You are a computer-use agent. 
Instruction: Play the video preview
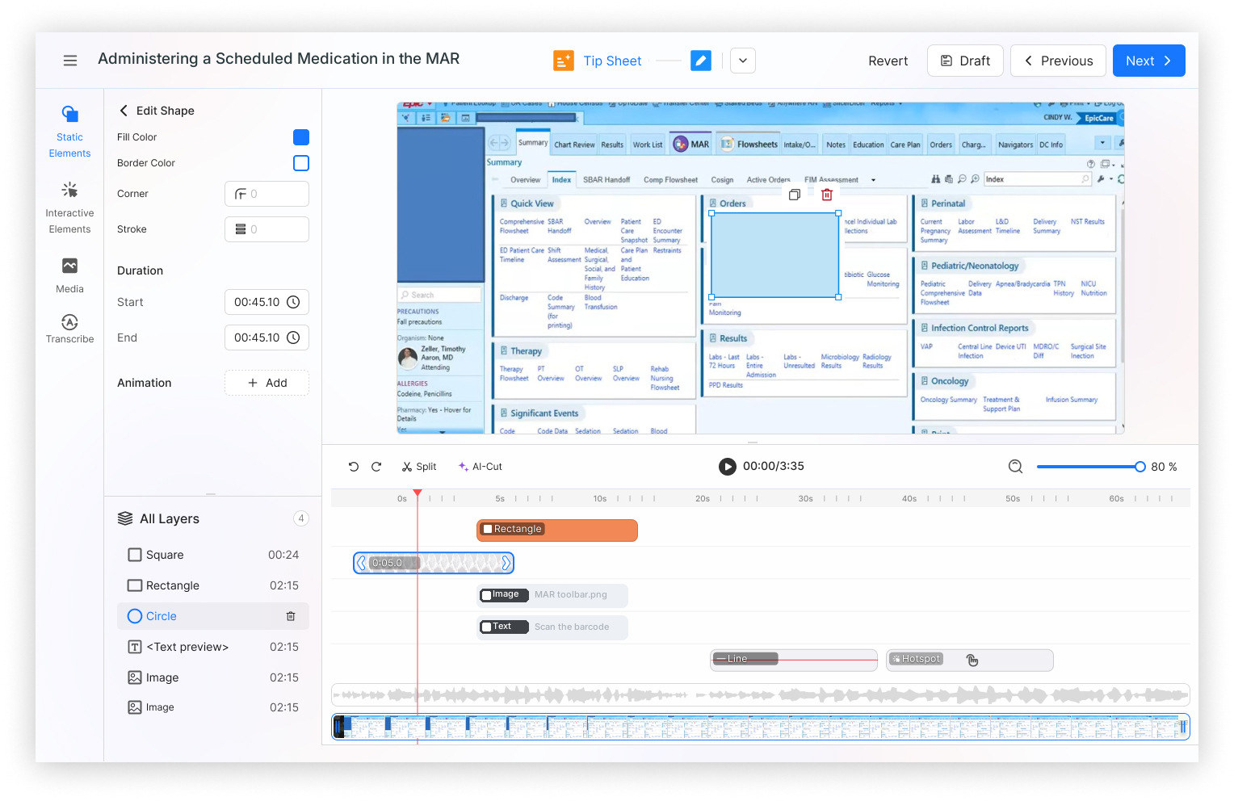coord(728,467)
